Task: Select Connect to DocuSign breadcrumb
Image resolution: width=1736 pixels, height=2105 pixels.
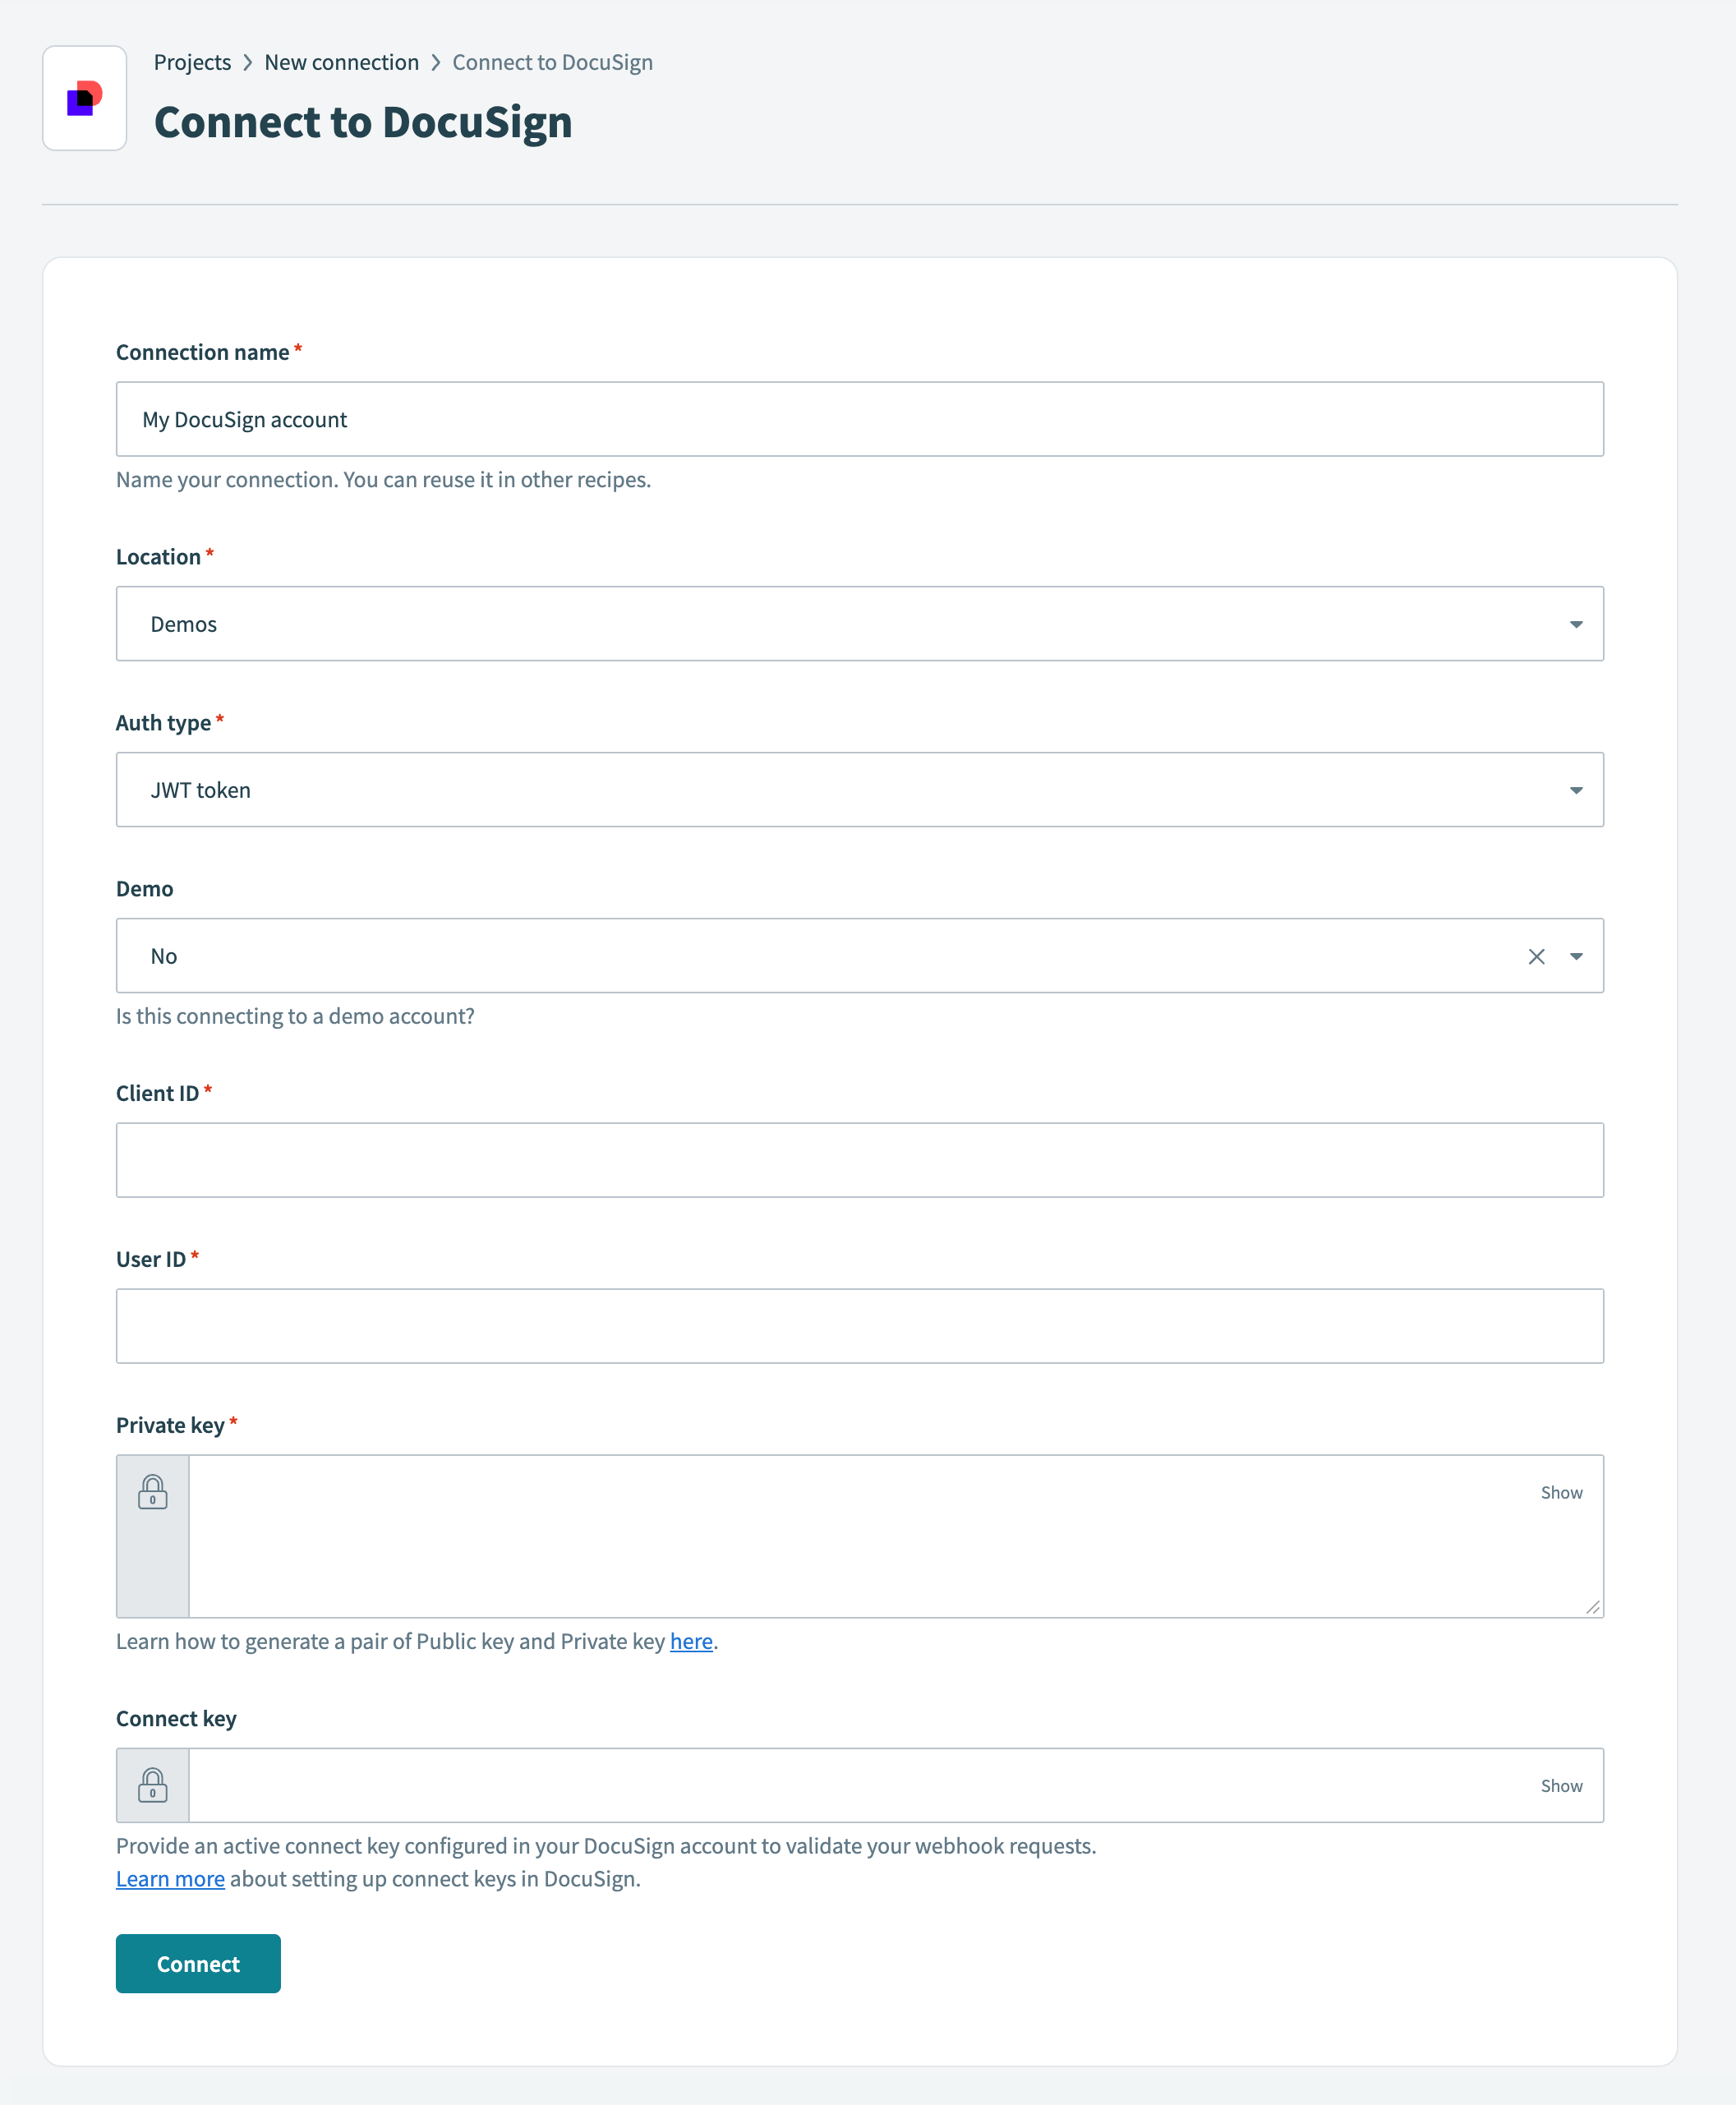Action: (x=552, y=62)
